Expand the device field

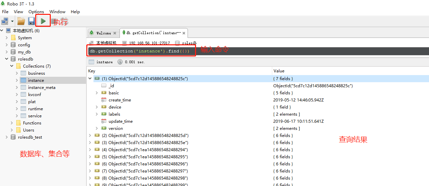click(97, 107)
